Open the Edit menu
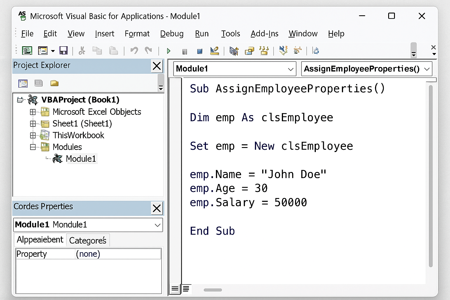This screenshot has height=300, width=450. click(x=50, y=34)
